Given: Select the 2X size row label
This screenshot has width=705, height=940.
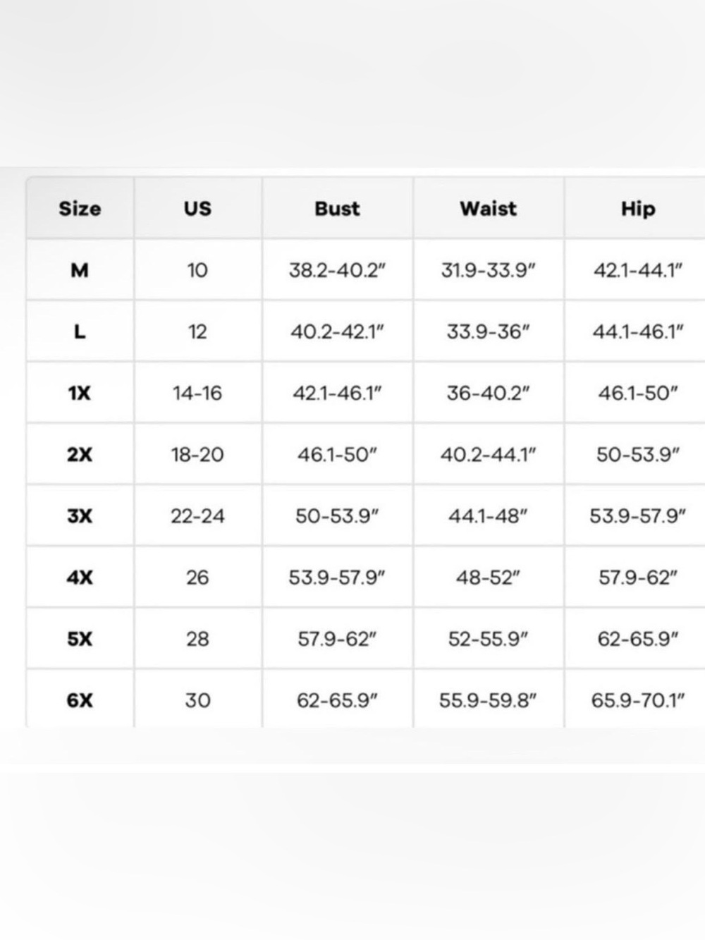Looking at the screenshot, I should 80,454.
